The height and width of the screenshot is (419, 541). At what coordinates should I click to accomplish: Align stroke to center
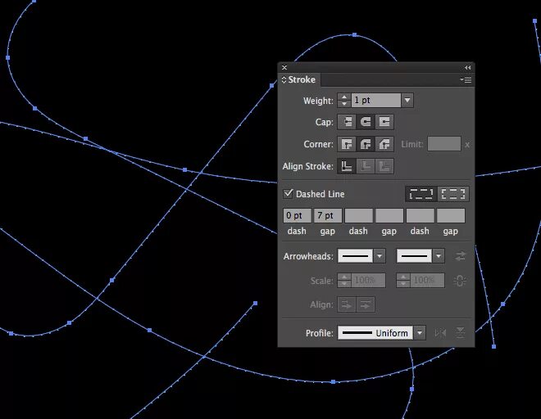pyautogui.click(x=347, y=166)
